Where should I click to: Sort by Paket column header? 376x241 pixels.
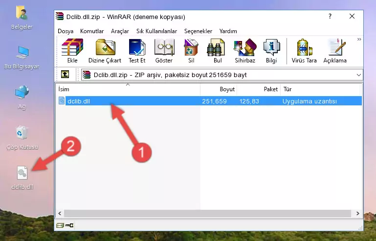[259, 89]
